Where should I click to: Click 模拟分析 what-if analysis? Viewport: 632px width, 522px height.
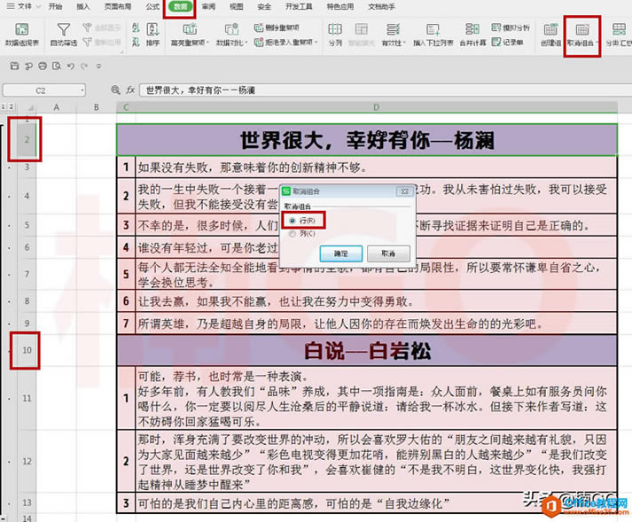tap(511, 27)
